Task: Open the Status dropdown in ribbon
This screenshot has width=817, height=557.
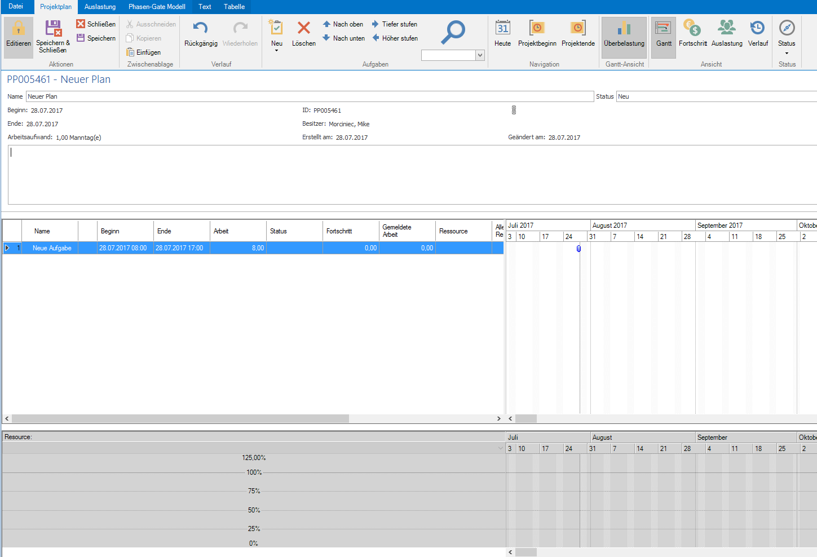Action: [x=787, y=53]
